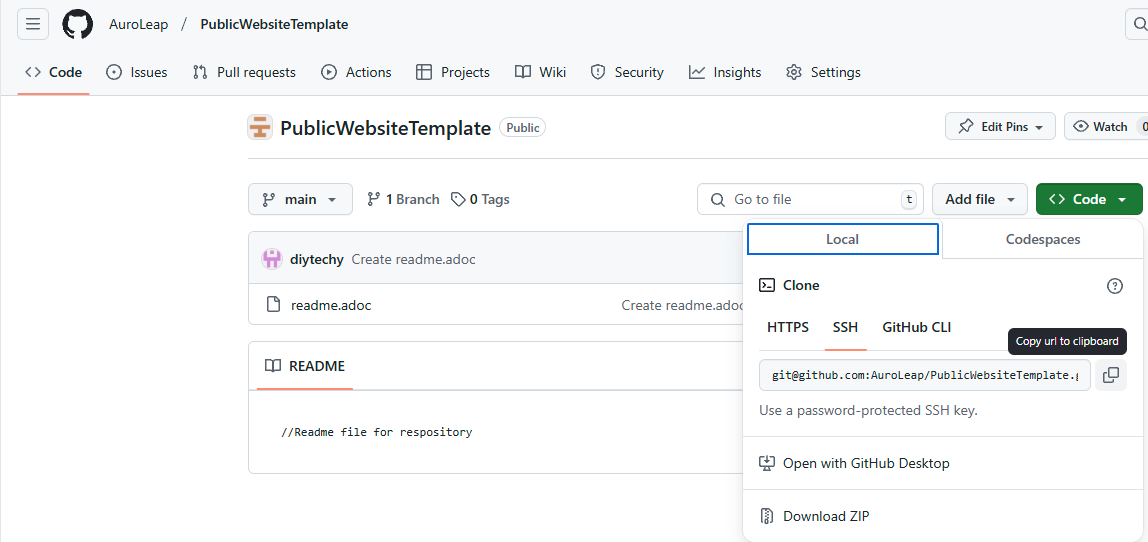Go to the Settings tab
This screenshot has width=1148, height=542.
[823, 72]
